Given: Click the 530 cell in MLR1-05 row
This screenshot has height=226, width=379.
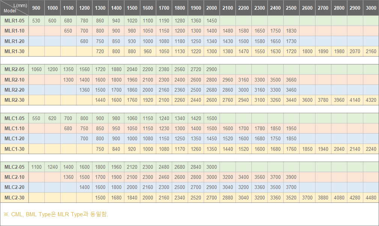Looking at the screenshot, I should [36, 21].
